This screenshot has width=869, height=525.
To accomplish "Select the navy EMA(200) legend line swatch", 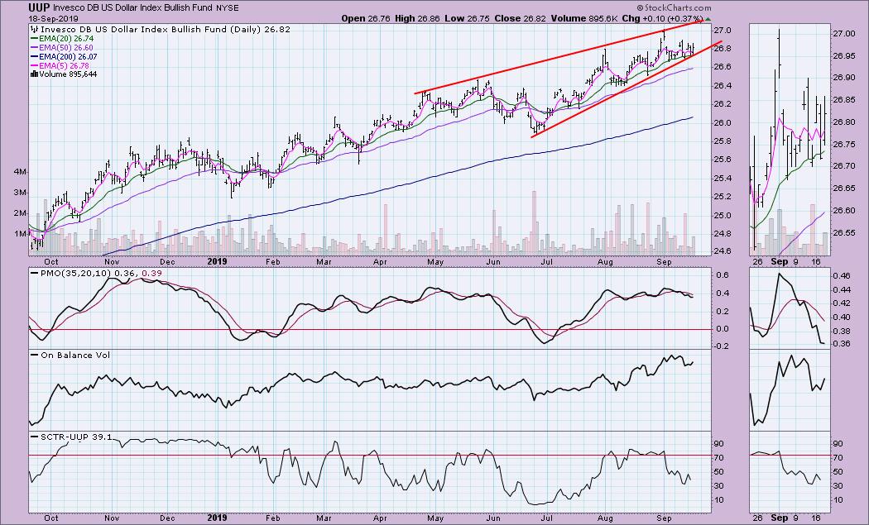I will [x=35, y=56].
